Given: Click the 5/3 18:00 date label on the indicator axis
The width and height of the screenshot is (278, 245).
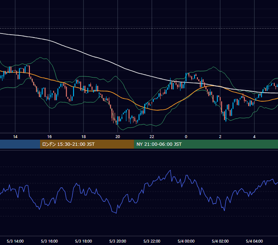Looking at the screenshot, I should tap(83, 241).
